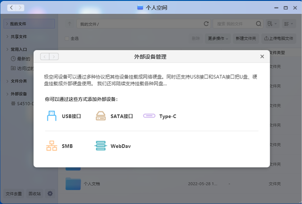Open 文件去重 tool

(x=14, y=194)
